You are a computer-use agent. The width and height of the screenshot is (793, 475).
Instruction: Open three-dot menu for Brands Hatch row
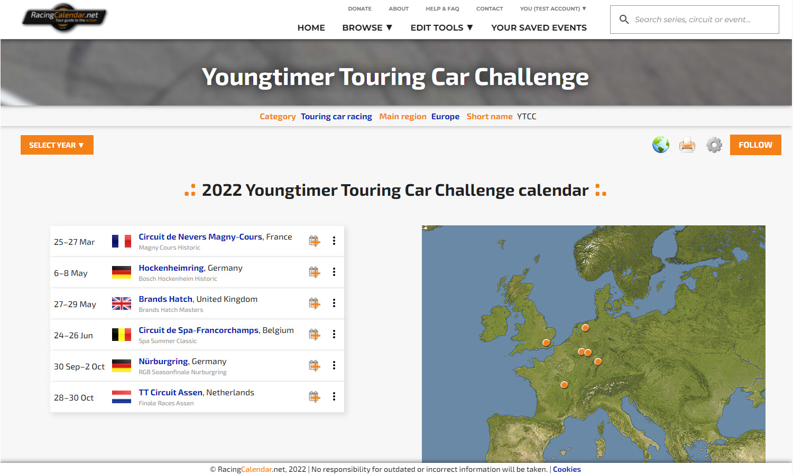click(334, 303)
